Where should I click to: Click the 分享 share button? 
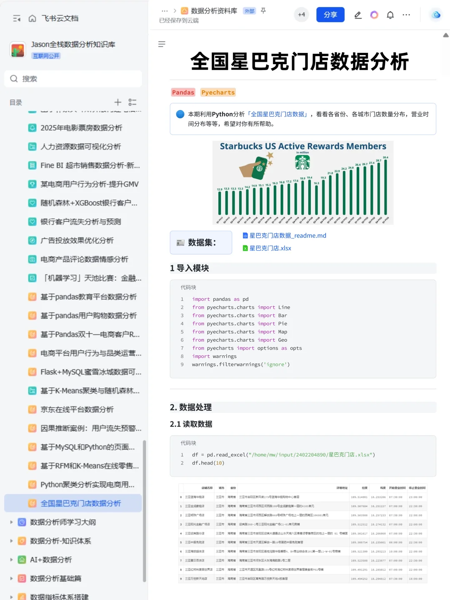(x=330, y=15)
